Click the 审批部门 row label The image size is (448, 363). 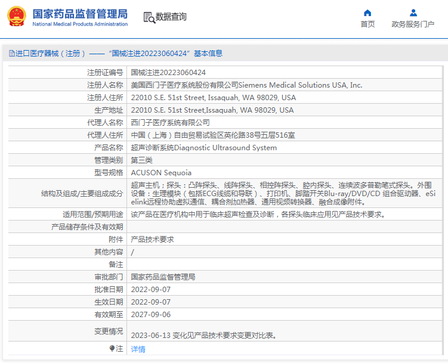109,277
